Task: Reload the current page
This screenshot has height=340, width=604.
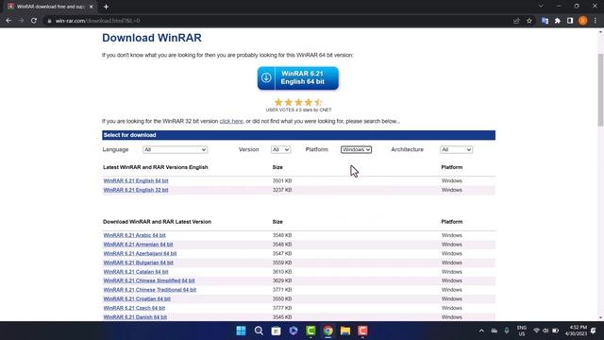Action: click(34, 21)
